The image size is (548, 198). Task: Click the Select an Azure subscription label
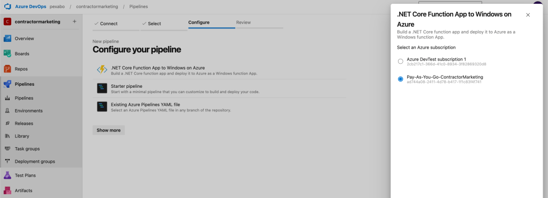click(x=426, y=48)
